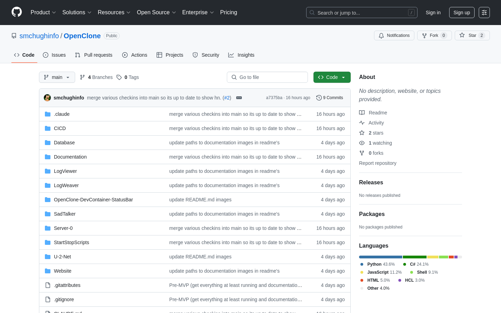Click the history clock icon near Commits
This screenshot has width=501, height=313.
pos(319,98)
